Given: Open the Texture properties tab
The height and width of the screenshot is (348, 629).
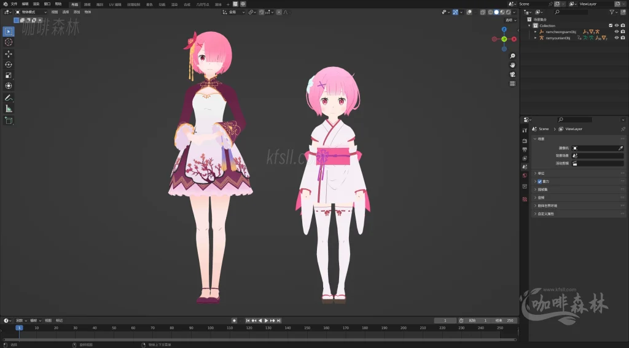Looking at the screenshot, I should [525, 199].
